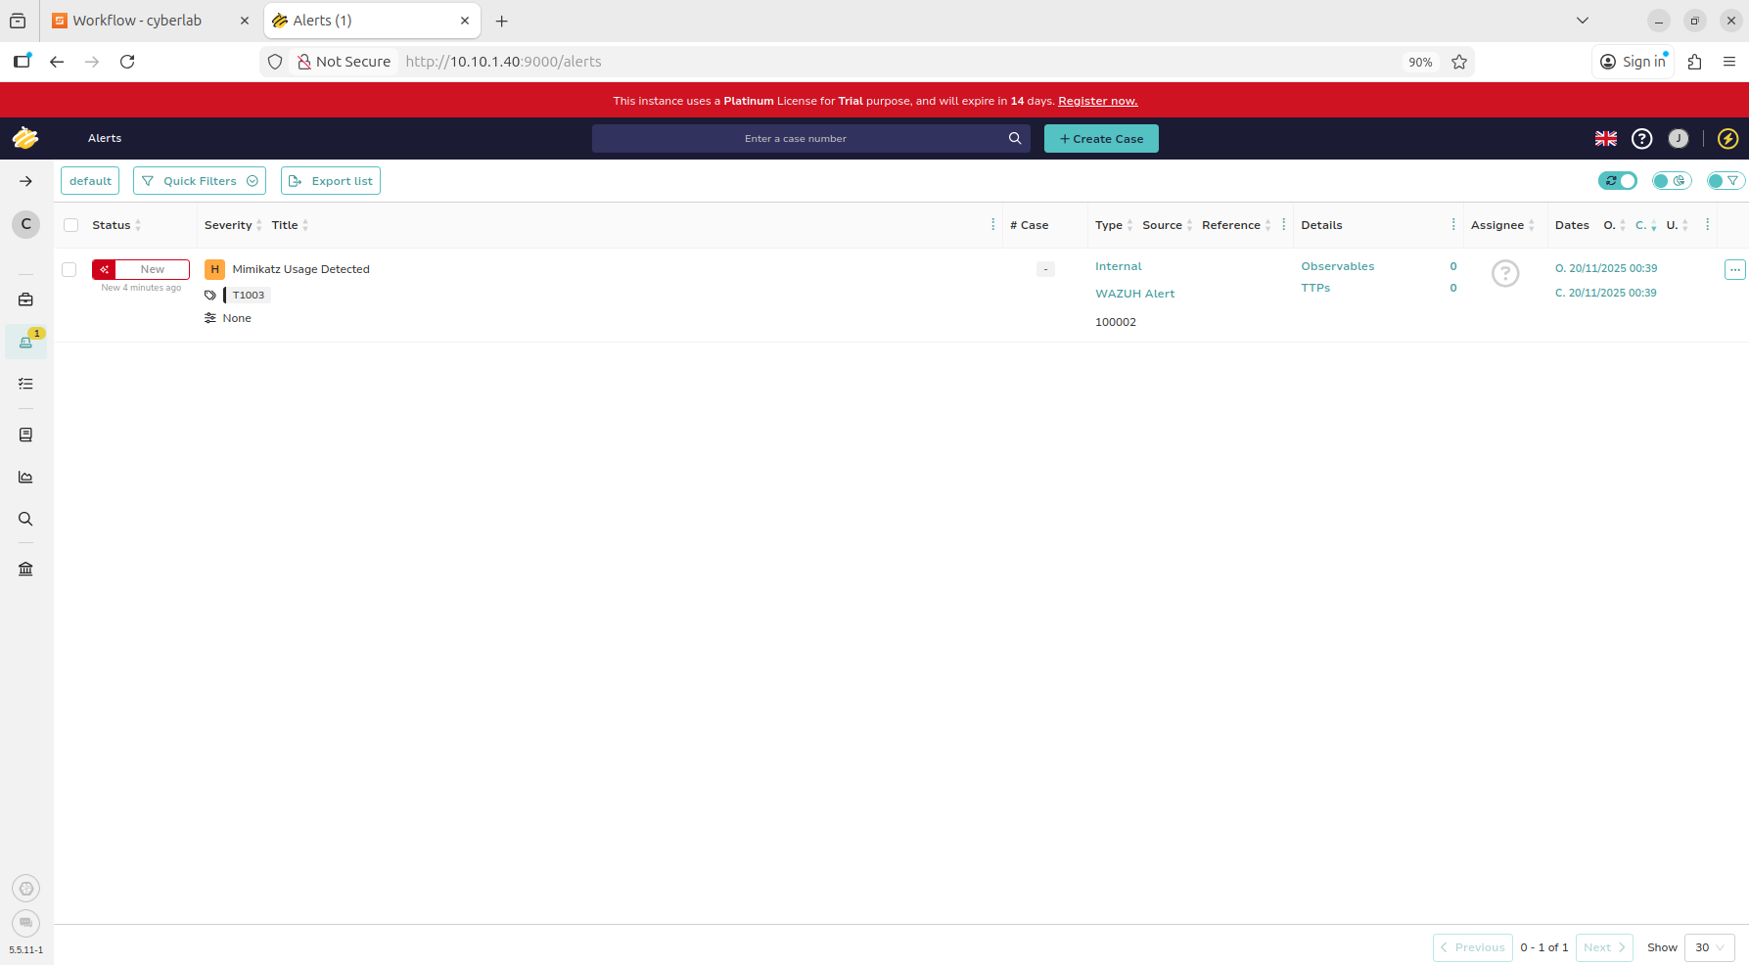Open the Show 30 page size dropdown
This screenshot has height=965, width=1749.
pyautogui.click(x=1709, y=947)
